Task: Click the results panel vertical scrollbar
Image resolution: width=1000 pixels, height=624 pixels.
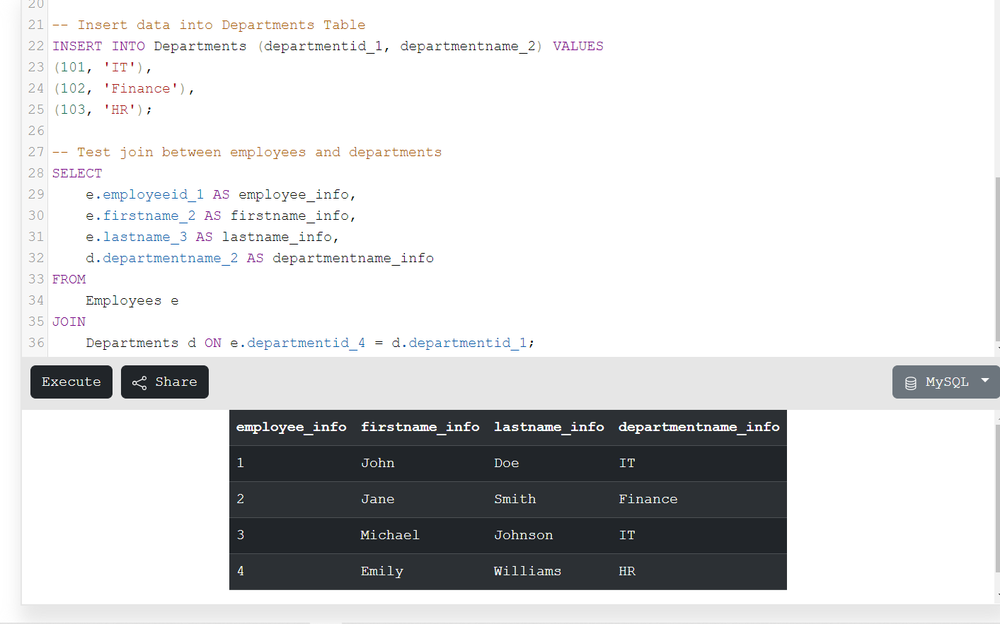Action: pyautogui.click(x=997, y=495)
